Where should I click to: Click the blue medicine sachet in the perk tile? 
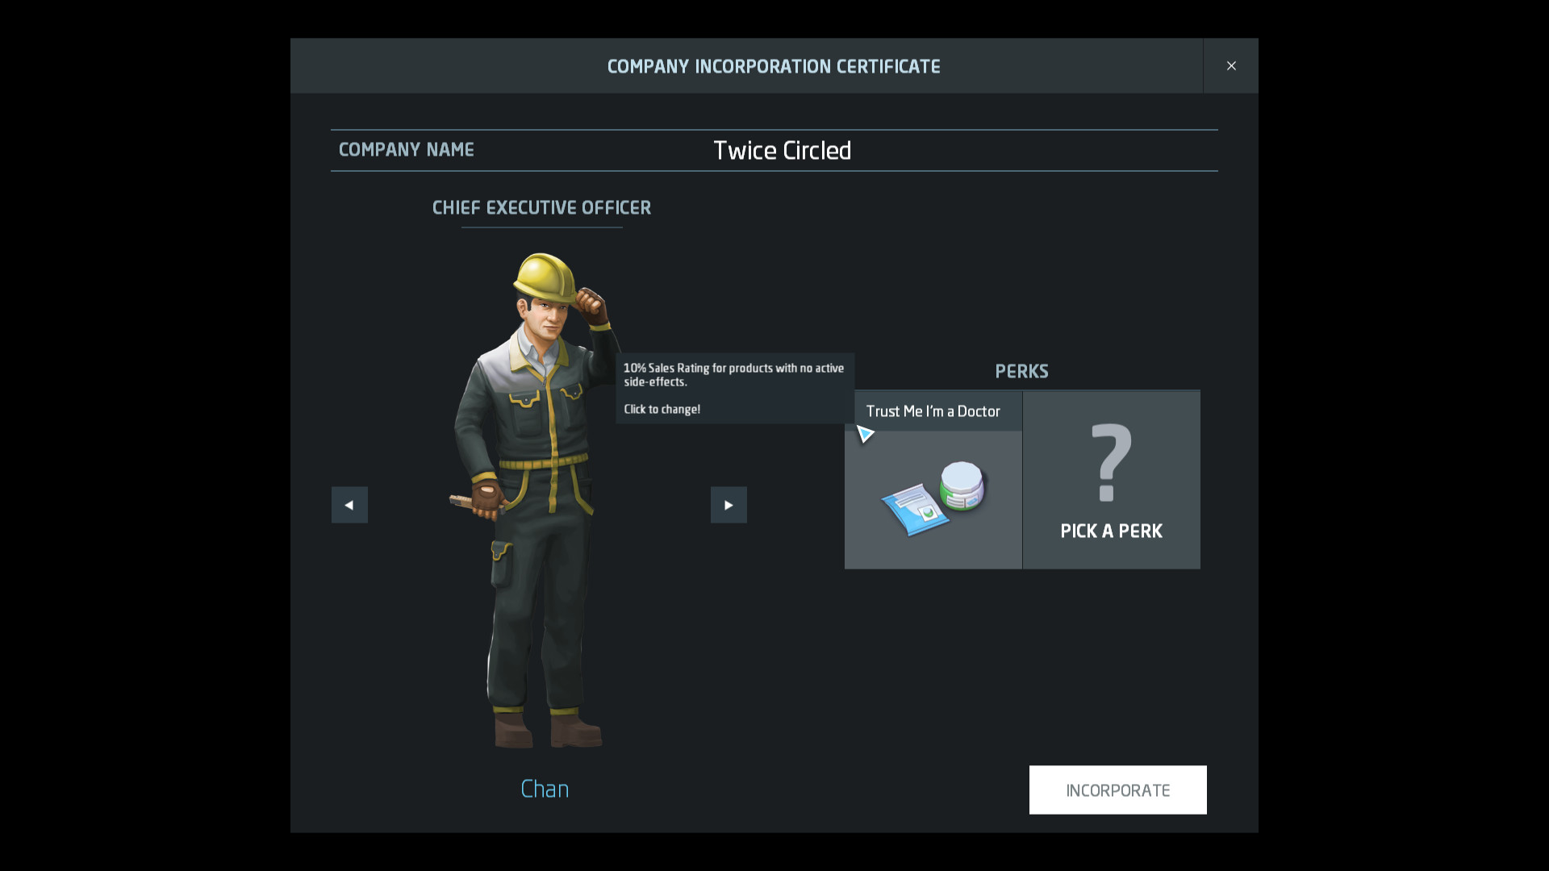[916, 508]
